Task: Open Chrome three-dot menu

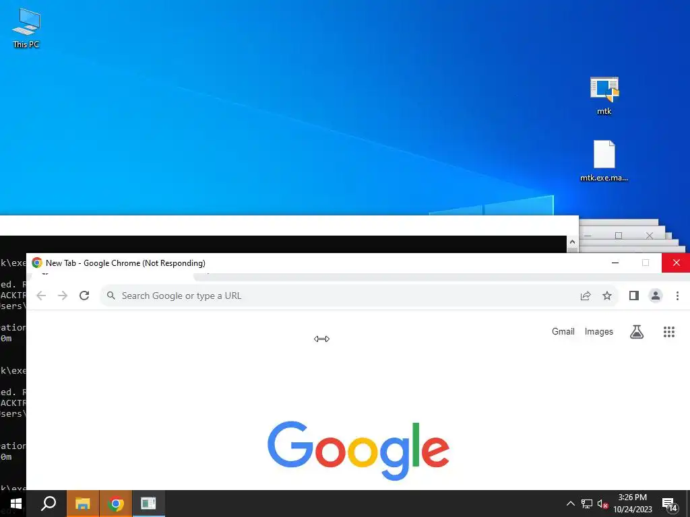Action: coord(677,296)
